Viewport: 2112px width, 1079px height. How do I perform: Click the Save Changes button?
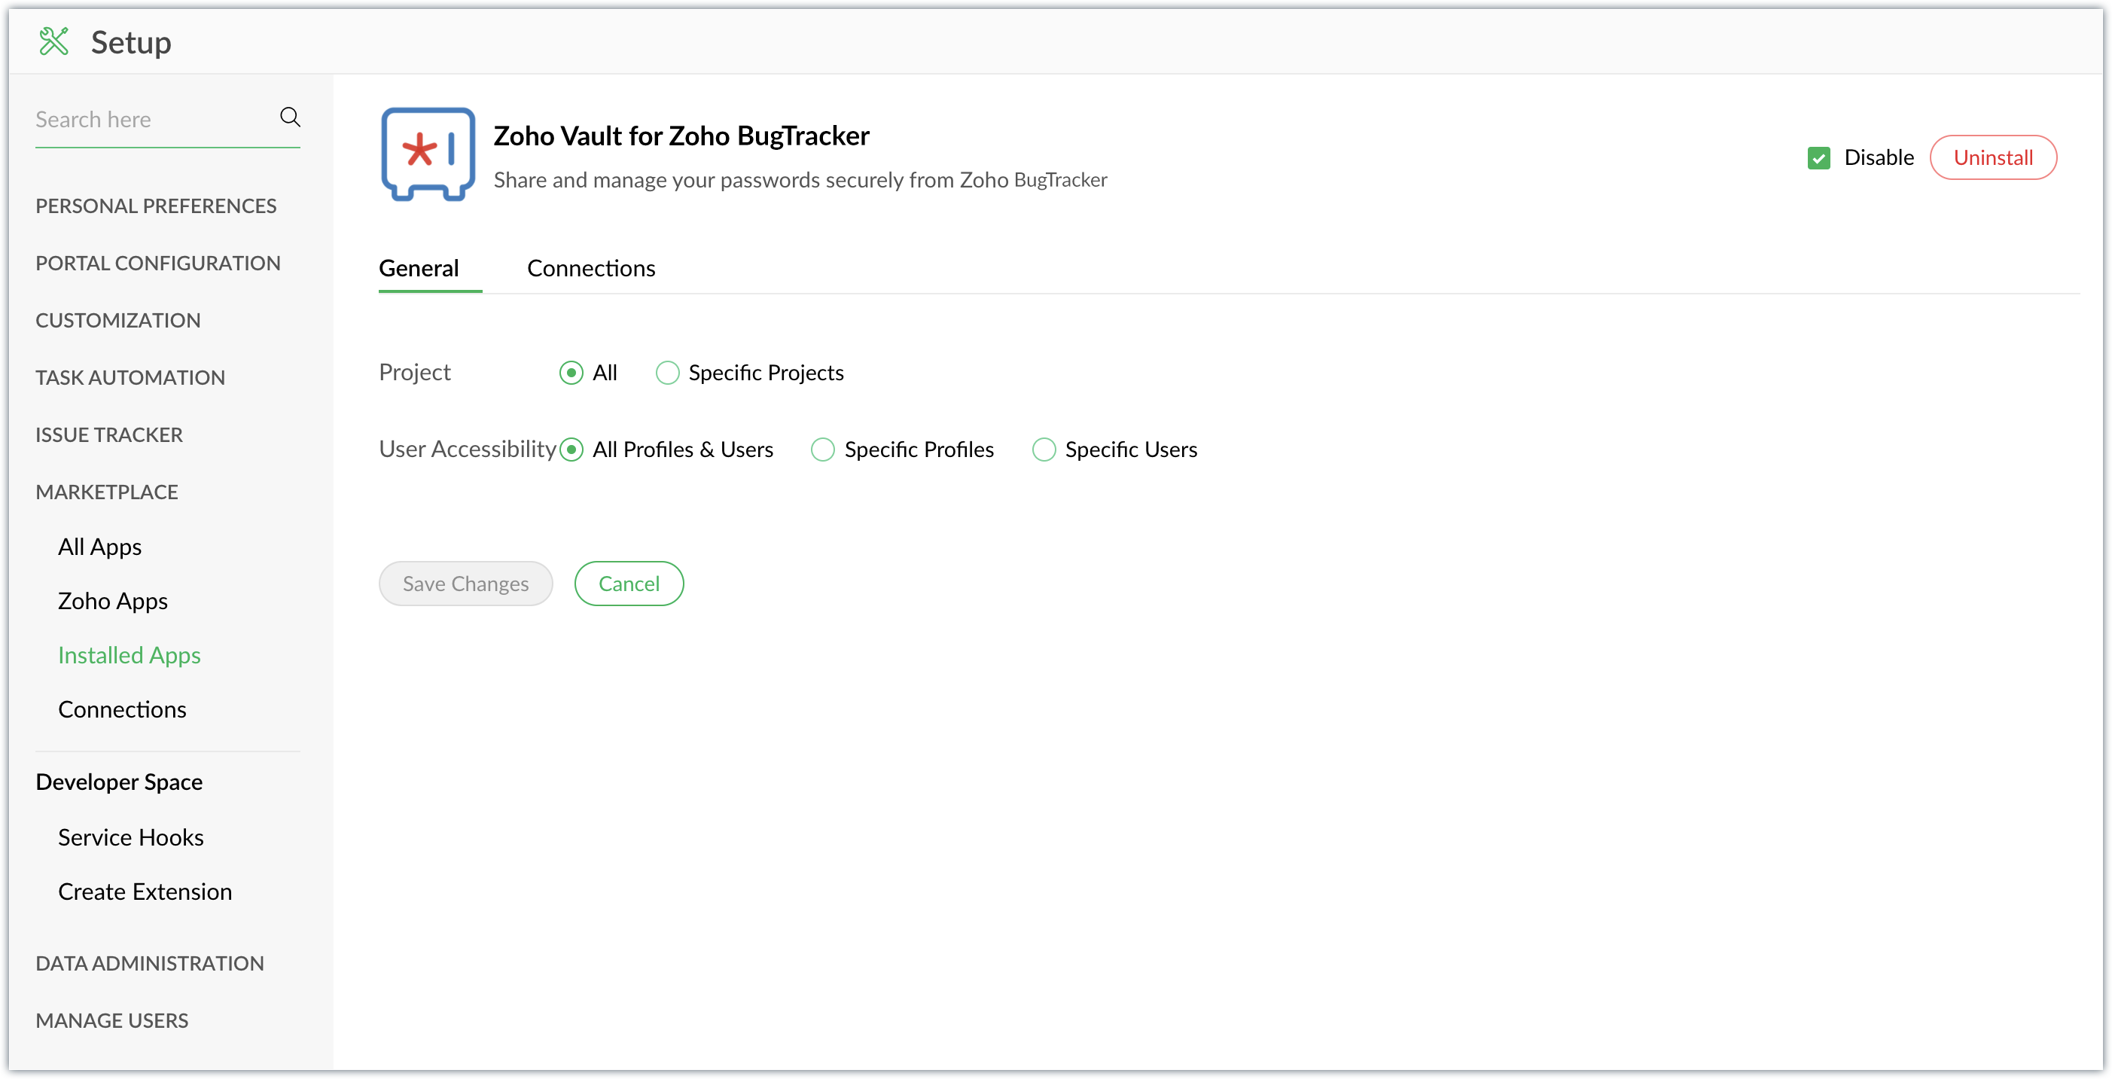pos(465,584)
